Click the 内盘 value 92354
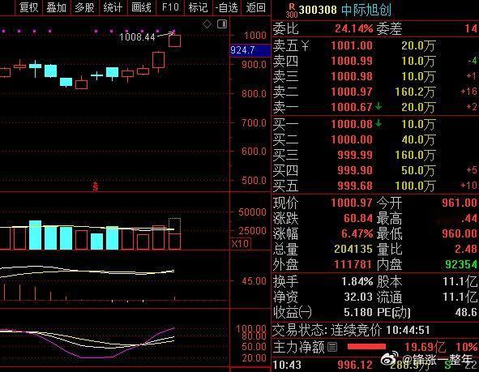The height and width of the screenshot is (372, 479). coord(461,264)
